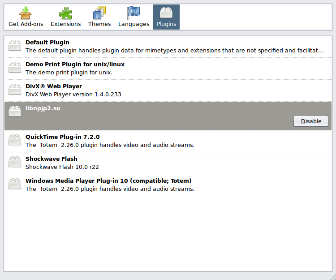This screenshot has width=336, height=280.
Task: Open the Themes icon
Action: [99, 13]
